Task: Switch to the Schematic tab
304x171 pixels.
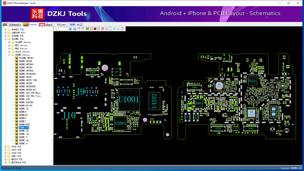Action: click(x=12, y=24)
